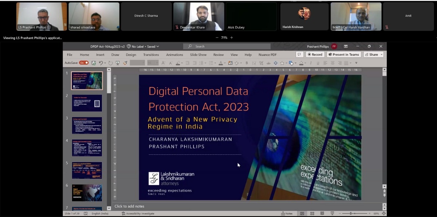Open the Help tab
The width and height of the screenshot is (437, 217).
[248, 55]
